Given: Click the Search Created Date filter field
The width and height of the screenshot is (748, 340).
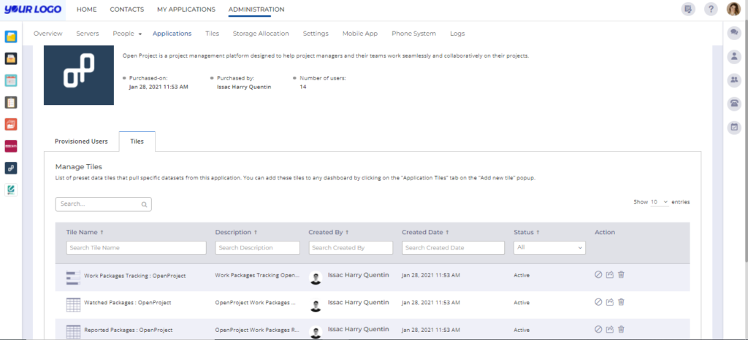Looking at the screenshot, I should (453, 247).
